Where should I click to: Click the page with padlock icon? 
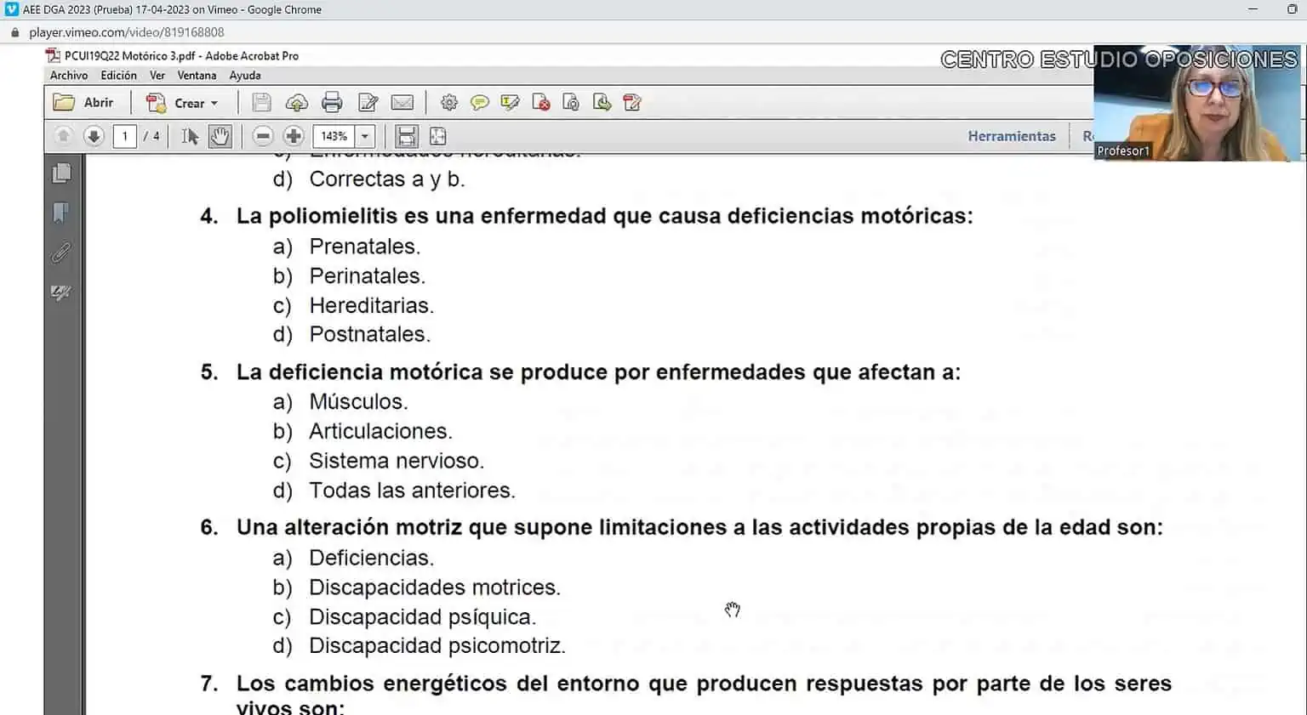point(572,103)
